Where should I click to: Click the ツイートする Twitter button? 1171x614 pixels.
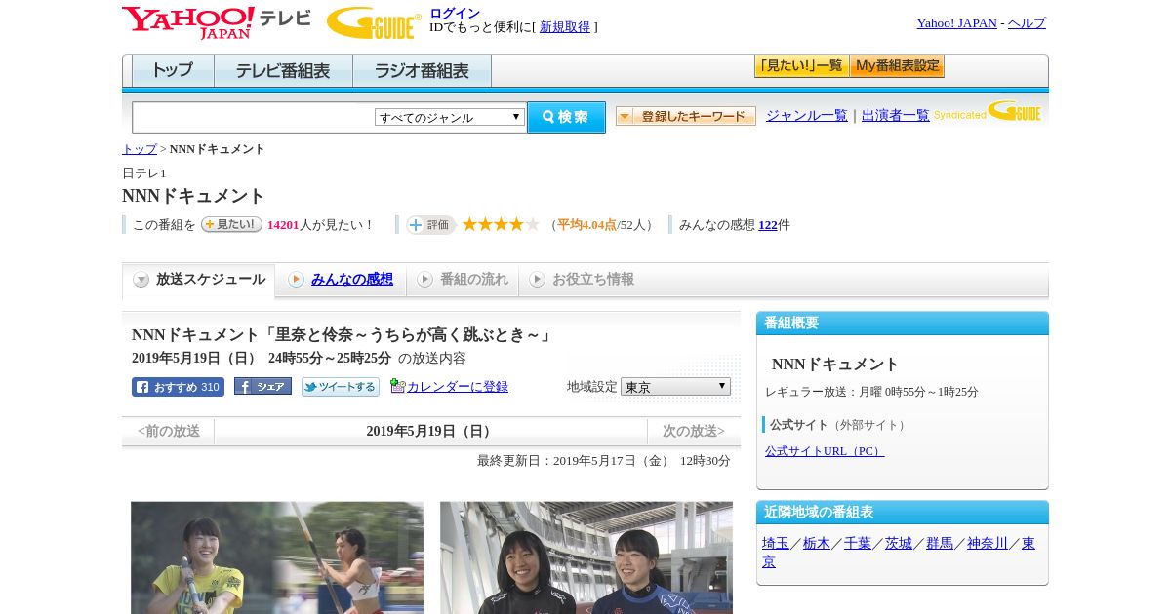(341, 387)
